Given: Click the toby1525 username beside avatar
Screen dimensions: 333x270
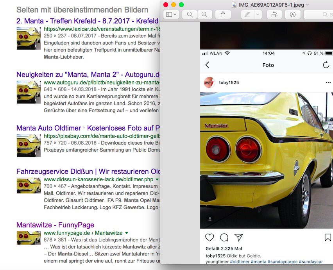Looking at the screenshot, I should 229,82.
